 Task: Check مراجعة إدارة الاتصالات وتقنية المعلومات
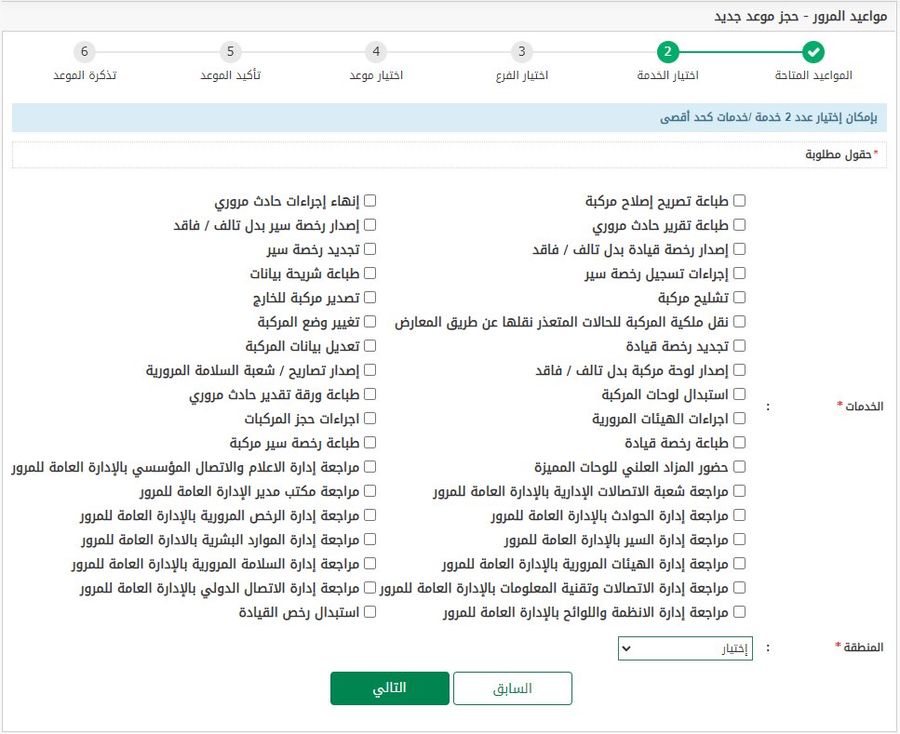[x=739, y=588]
